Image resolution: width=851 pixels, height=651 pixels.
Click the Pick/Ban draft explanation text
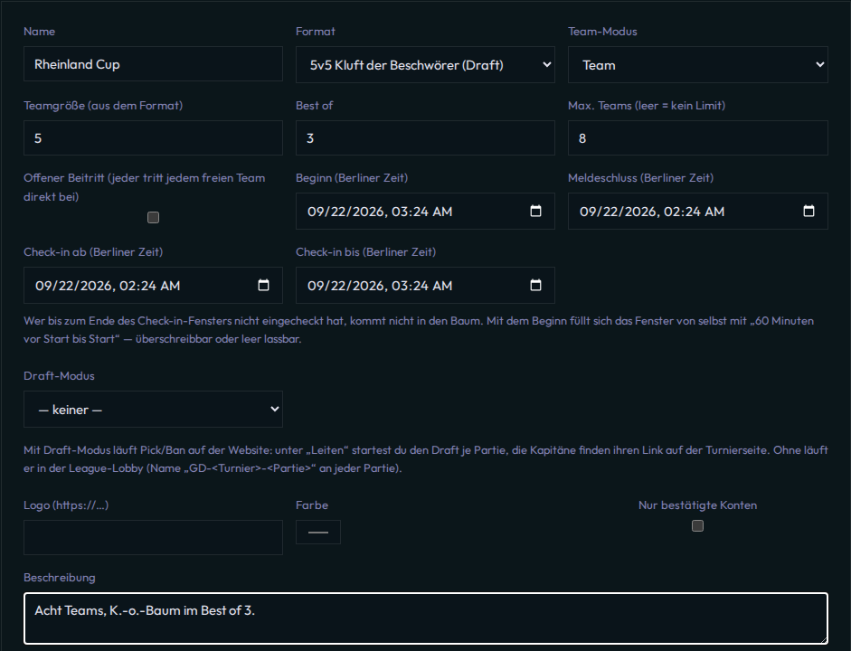[425, 459]
